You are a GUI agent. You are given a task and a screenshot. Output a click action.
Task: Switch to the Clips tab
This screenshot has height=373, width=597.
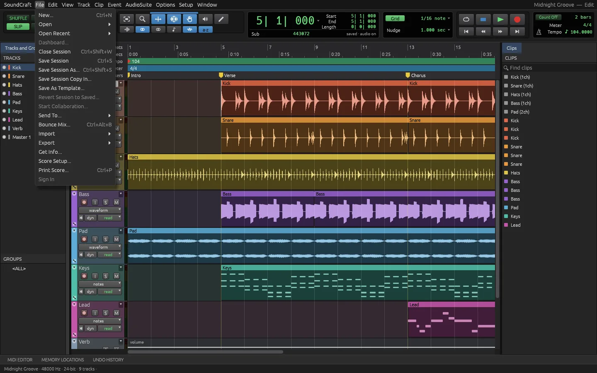point(512,48)
